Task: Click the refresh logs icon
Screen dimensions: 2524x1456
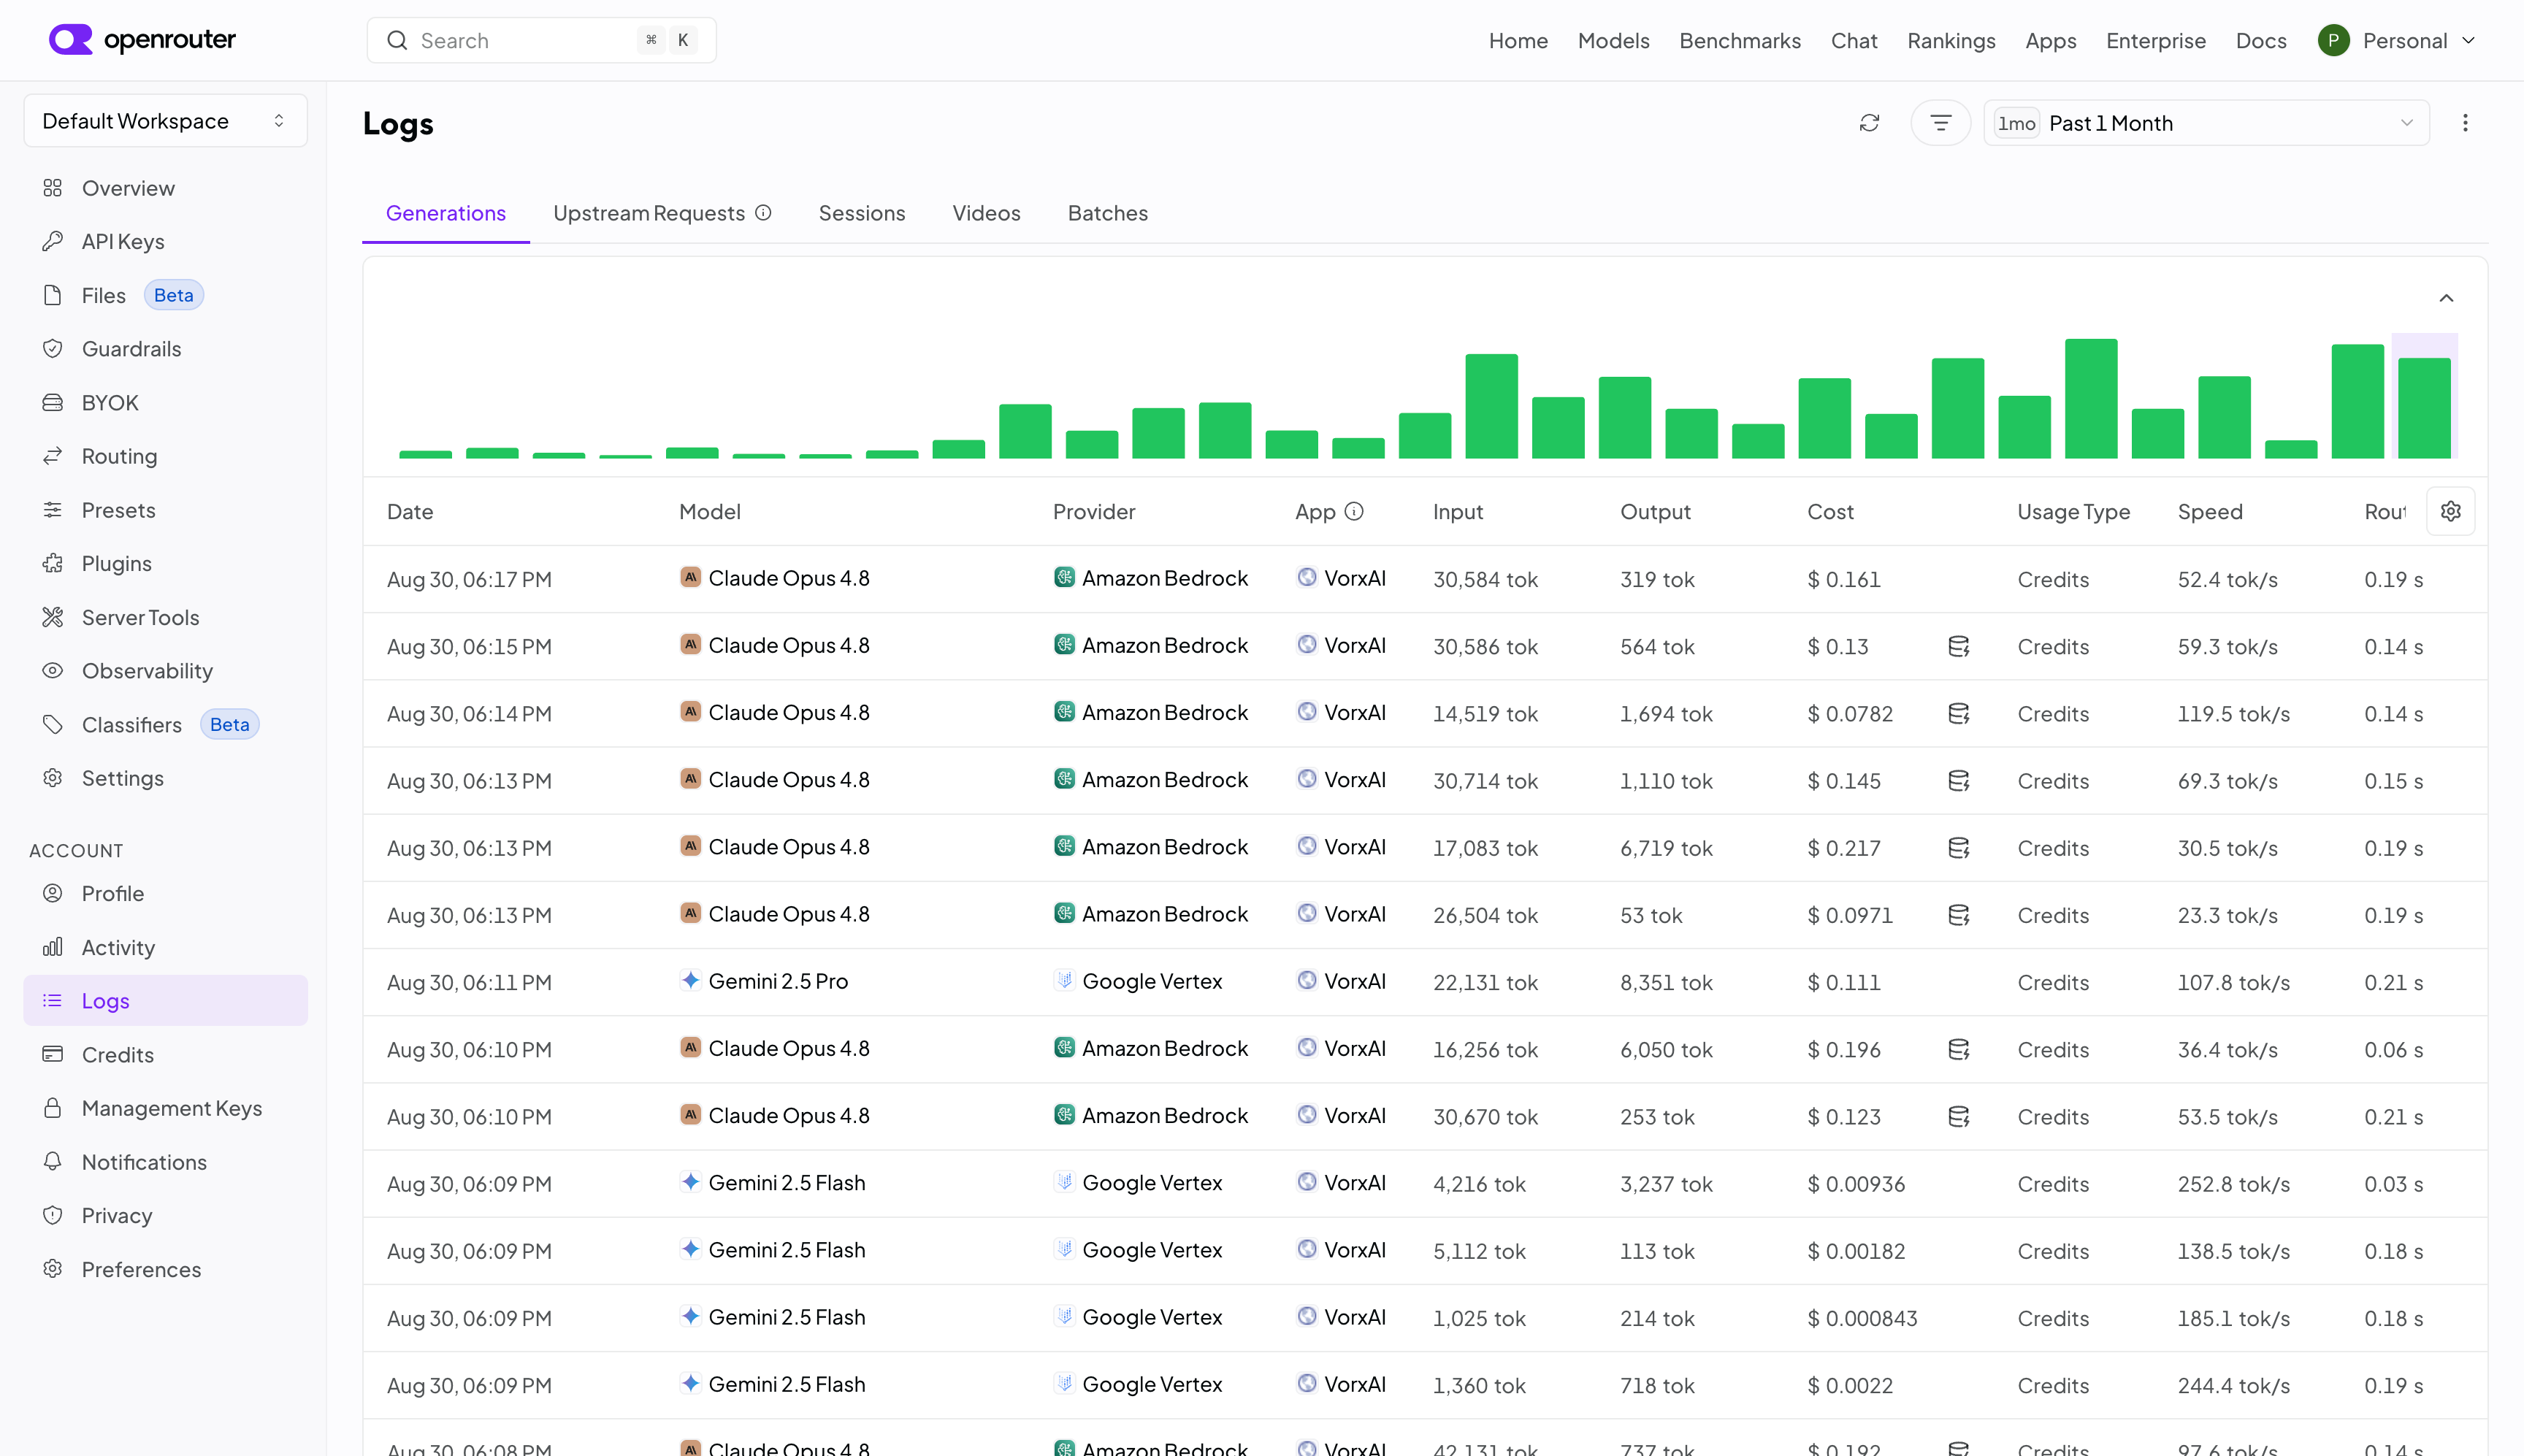Action: pos(1869,123)
